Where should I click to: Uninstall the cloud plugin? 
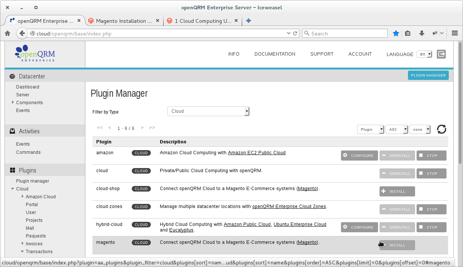(x=397, y=174)
